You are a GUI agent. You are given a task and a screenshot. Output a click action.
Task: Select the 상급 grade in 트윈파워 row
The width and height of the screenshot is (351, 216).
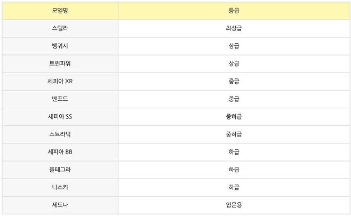click(234, 63)
